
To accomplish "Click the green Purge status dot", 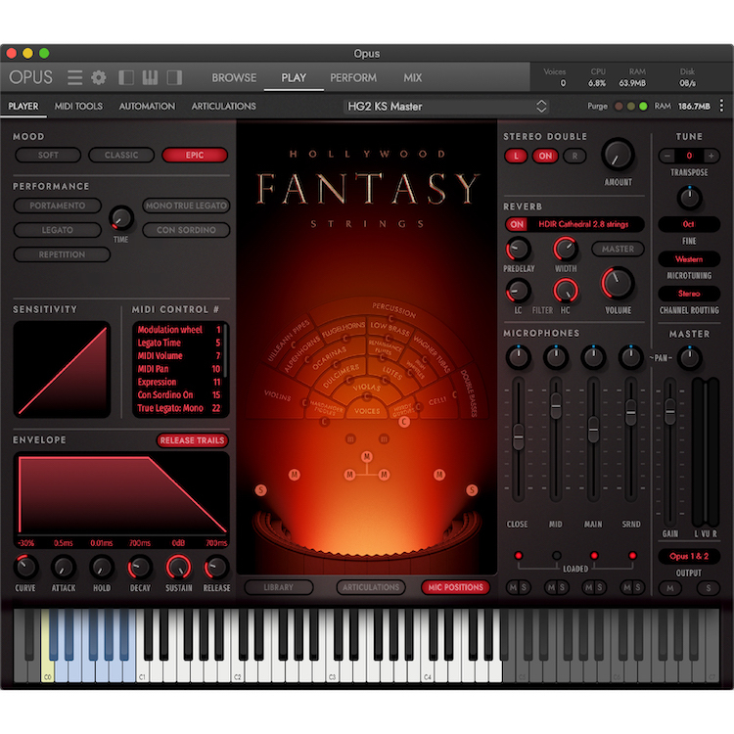I will (x=643, y=106).
